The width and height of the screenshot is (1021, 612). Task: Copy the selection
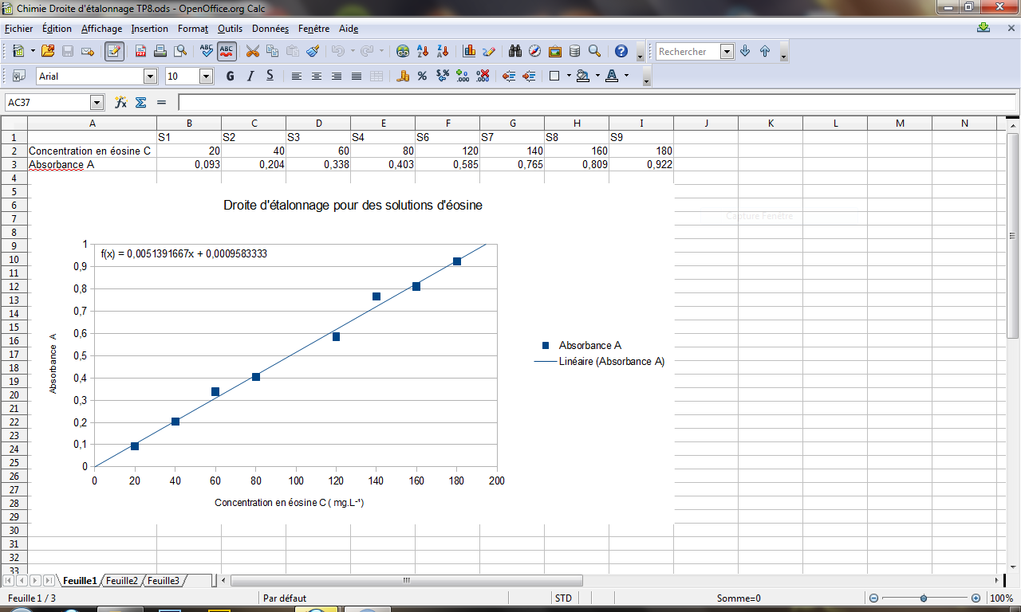273,51
